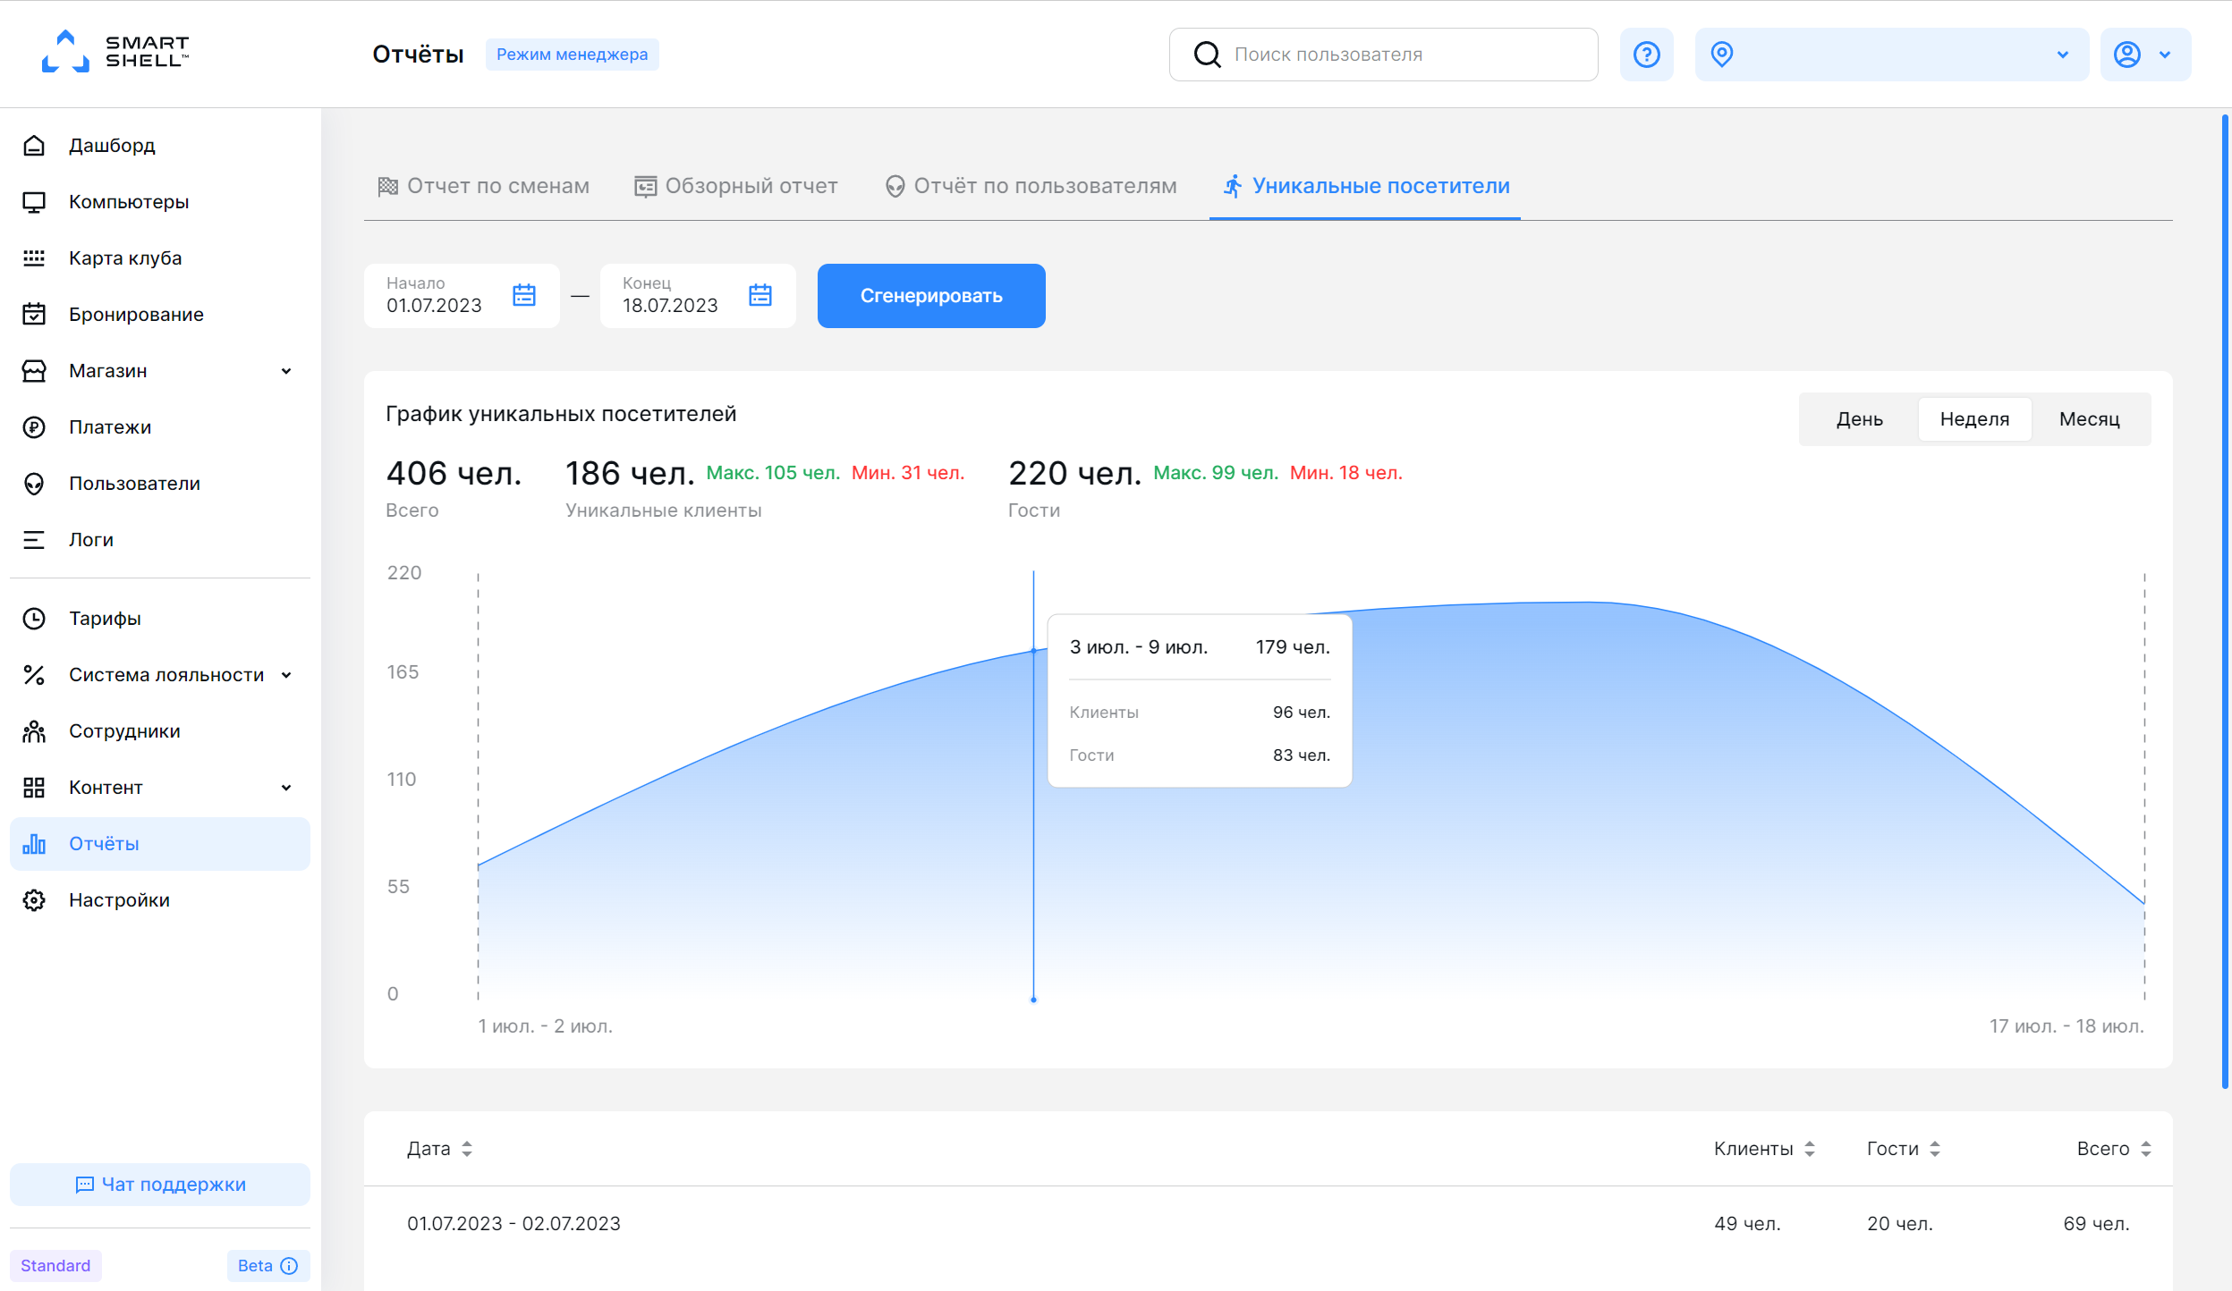Viewport: 2232px width, 1291px height.
Task: Click the user profile avatar icon
Action: coord(2127,55)
